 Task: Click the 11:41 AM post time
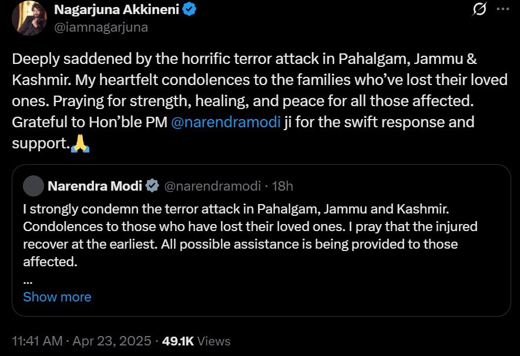36,341
